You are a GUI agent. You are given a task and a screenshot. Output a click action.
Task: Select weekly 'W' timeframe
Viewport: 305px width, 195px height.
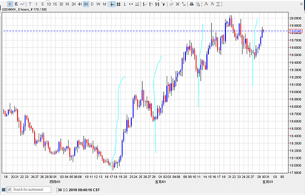click(x=99, y=4)
